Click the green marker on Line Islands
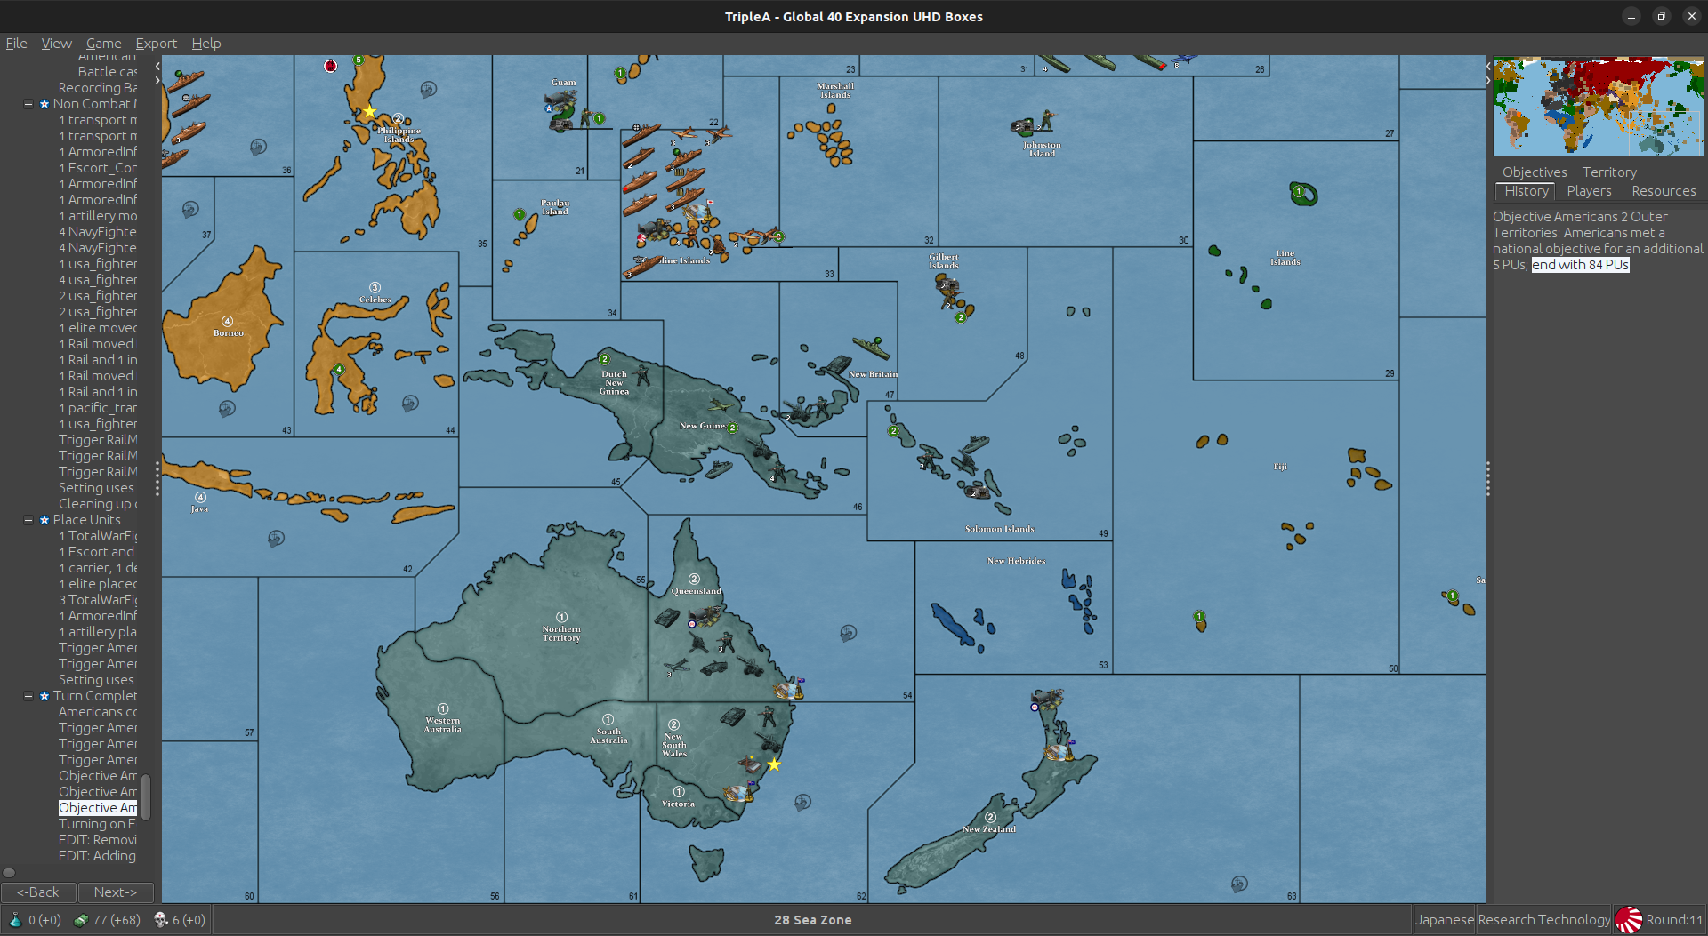 click(x=1299, y=191)
